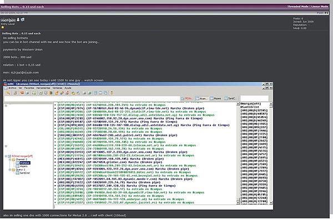Select SantiCrist query in tree
The image size is (333, 219).
tap(24, 173)
